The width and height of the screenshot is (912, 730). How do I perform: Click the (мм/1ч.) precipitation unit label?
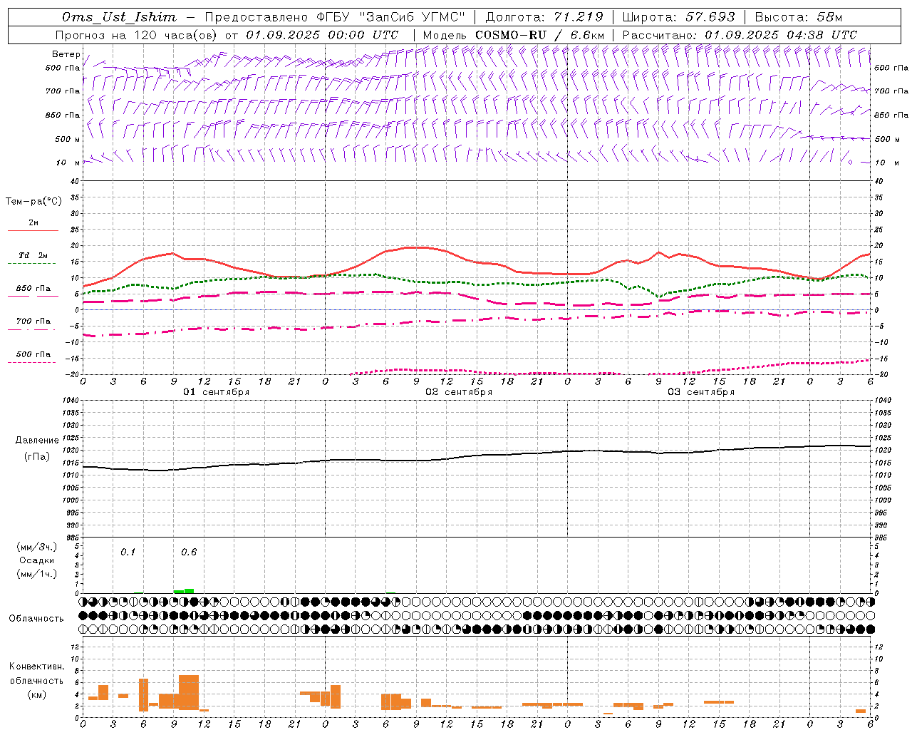[x=37, y=574]
